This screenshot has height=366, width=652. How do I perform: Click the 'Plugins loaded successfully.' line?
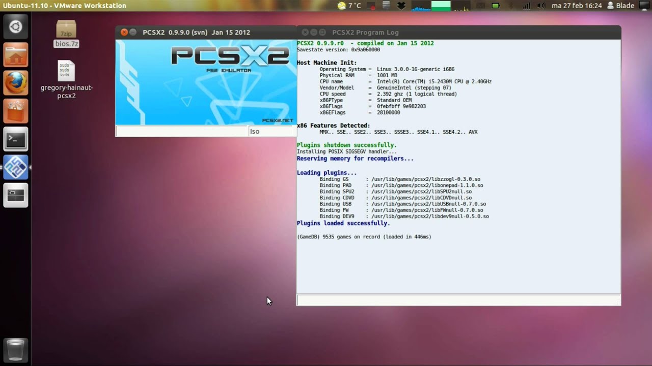pos(343,223)
